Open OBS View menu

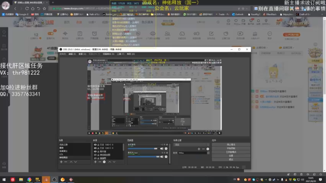pos(82,54)
